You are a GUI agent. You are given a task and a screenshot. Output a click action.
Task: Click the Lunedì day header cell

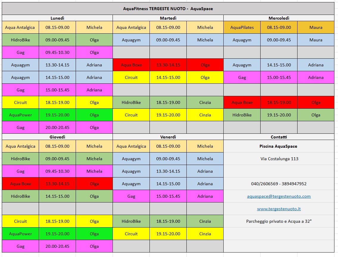(57, 18)
